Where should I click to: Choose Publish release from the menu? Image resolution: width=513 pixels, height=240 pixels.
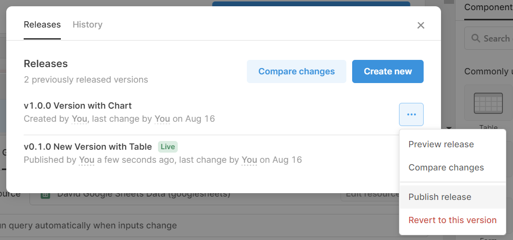pyautogui.click(x=440, y=197)
